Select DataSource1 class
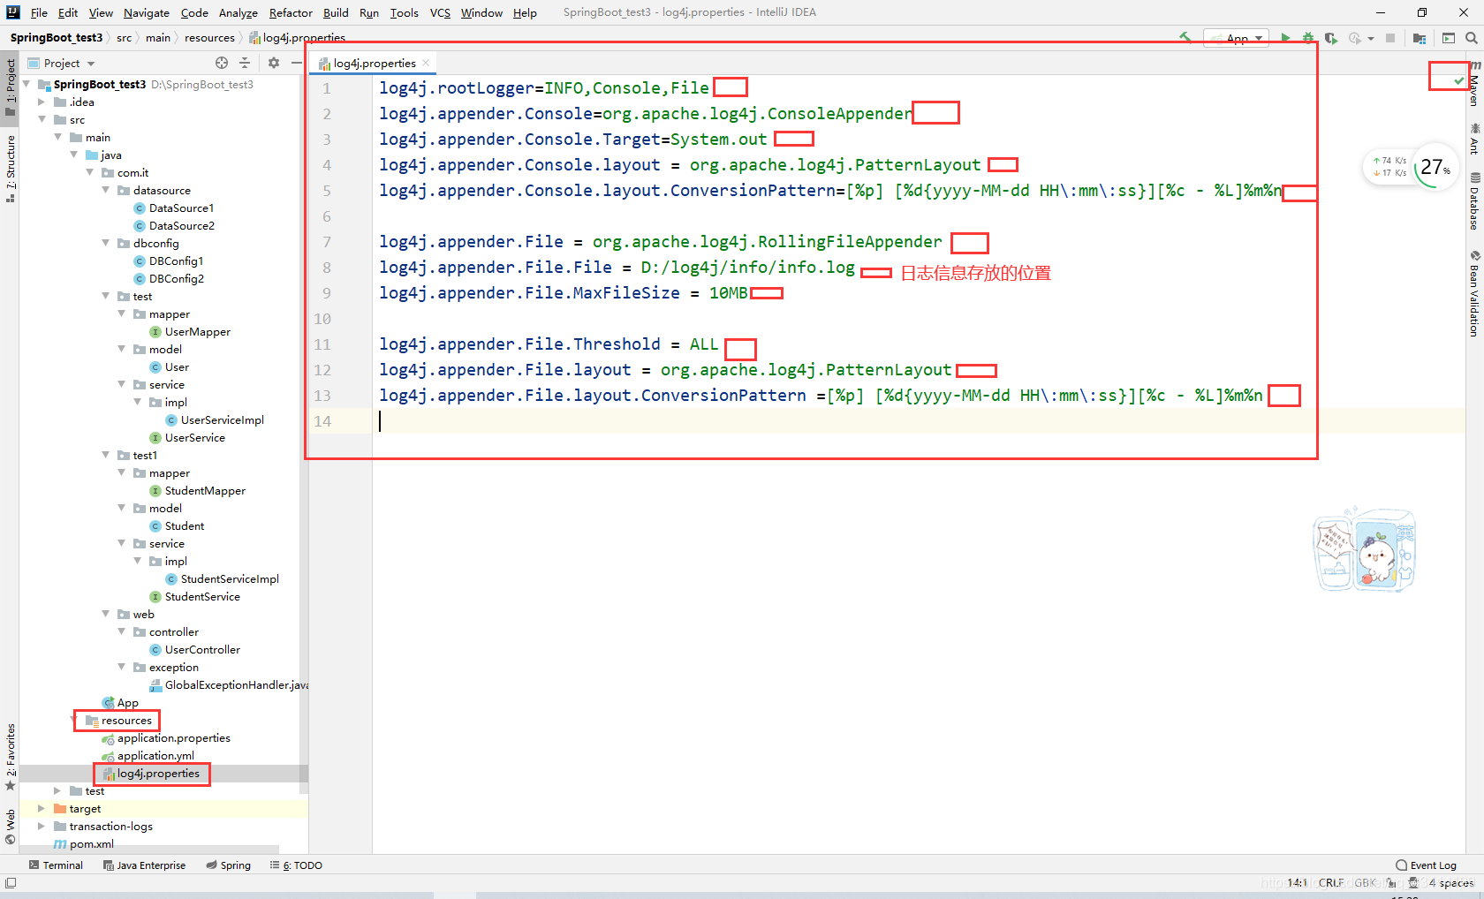This screenshot has width=1484, height=899. pyautogui.click(x=181, y=208)
